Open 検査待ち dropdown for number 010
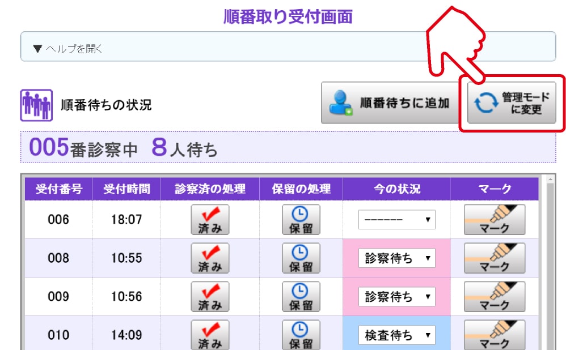The width and height of the screenshot is (566, 350). pos(396,335)
